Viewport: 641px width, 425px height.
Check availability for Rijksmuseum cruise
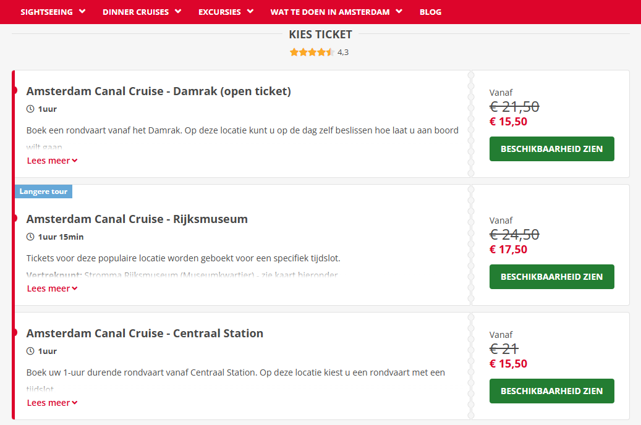(552, 277)
